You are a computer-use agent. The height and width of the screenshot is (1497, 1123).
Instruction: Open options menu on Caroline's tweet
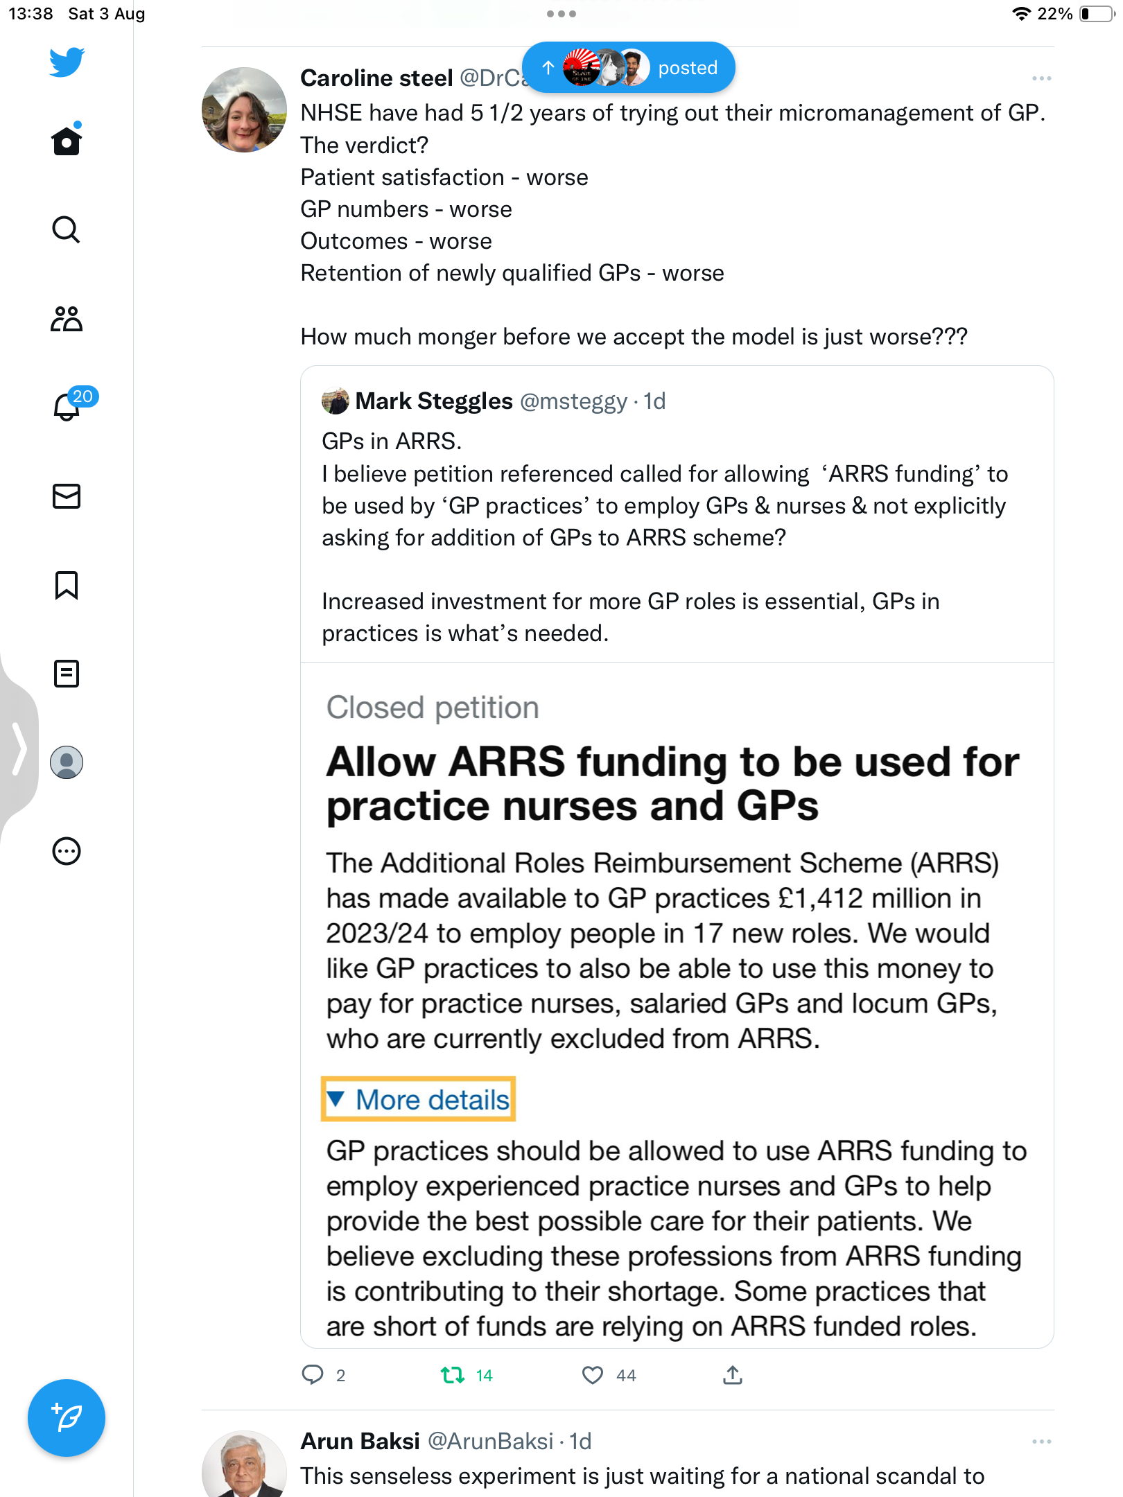pos(1041,78)
